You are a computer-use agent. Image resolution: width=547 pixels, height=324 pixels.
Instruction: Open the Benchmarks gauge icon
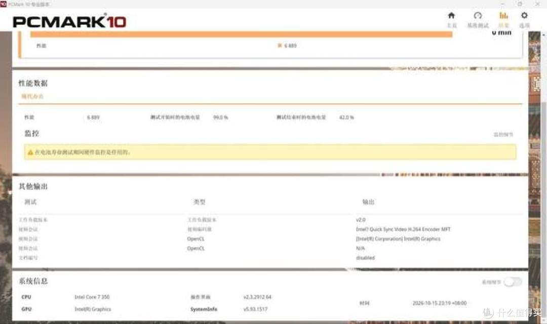(x=478, y=16)
